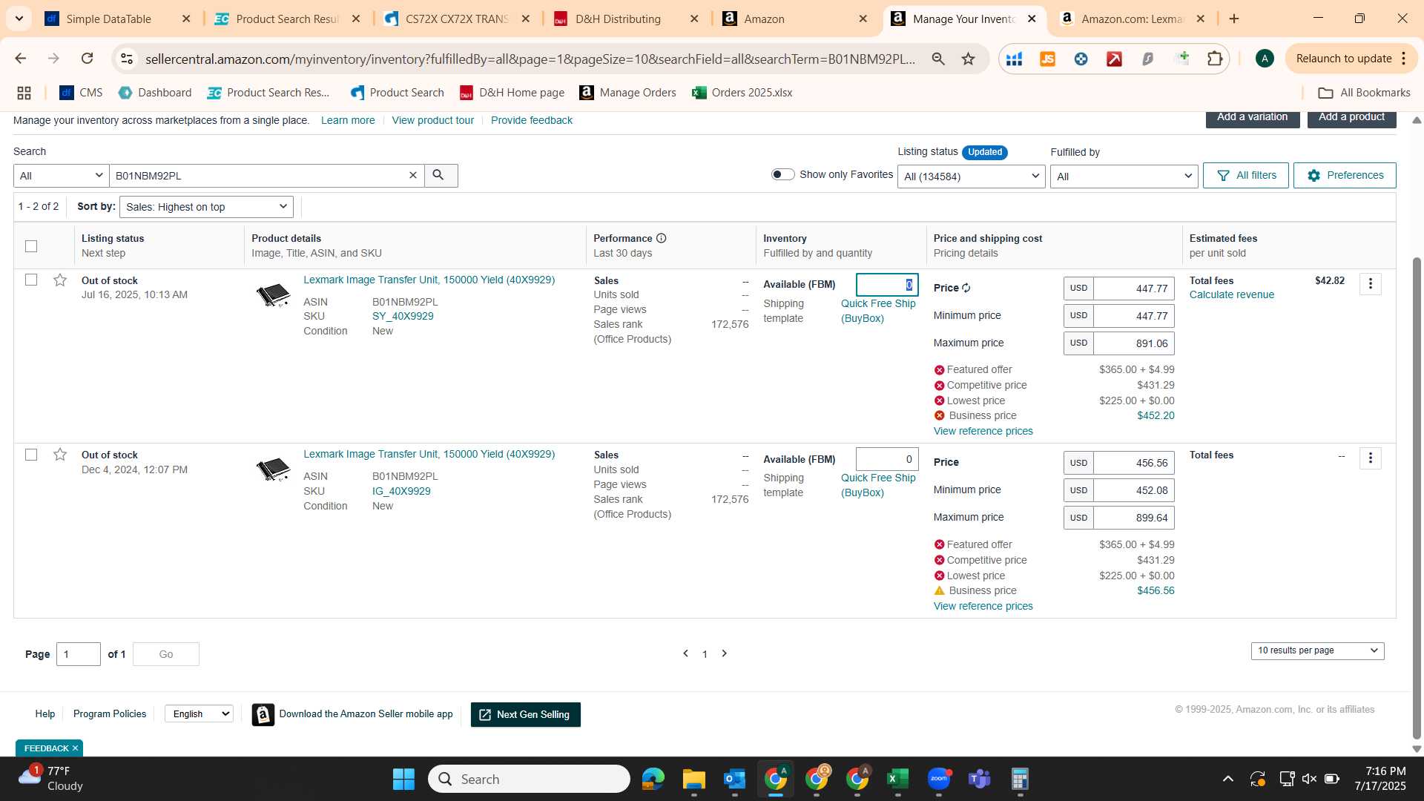Image resolution: width=1424 pixels, height=801 pixels.
Task: Open All Bookmarks folder
Action: 1364,93
